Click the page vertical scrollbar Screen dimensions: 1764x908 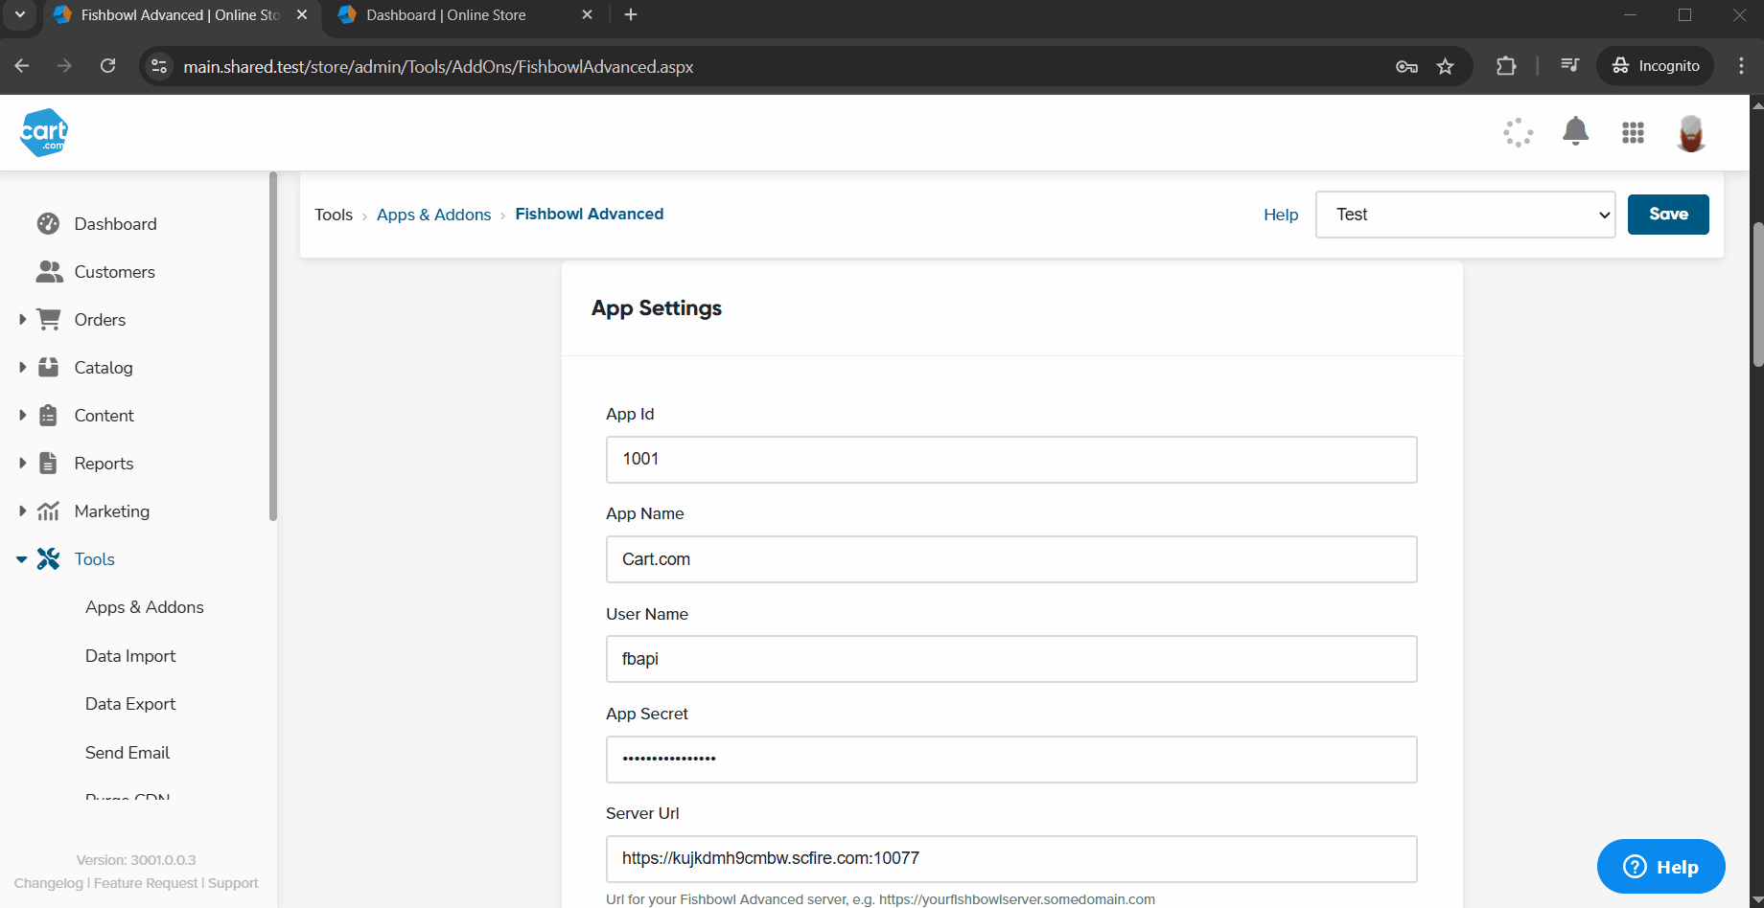coord(1757,294)
